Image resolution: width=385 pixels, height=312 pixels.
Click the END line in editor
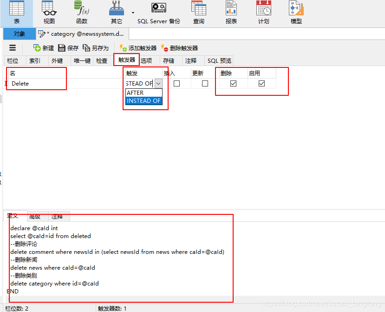coord(13,292)
